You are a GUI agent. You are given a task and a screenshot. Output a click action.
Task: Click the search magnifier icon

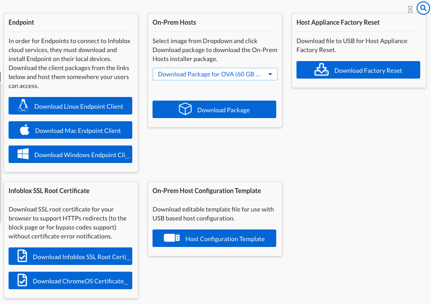(x=423, y=8)
